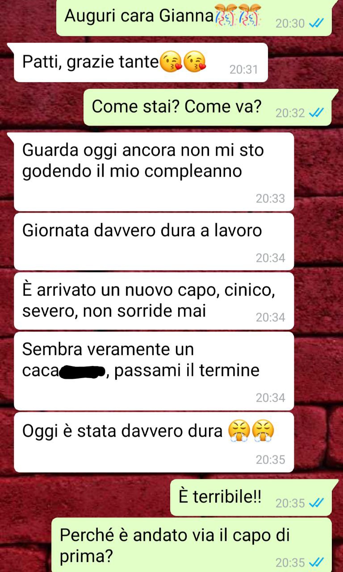This screenshot has width=343, height=572.
Task: Select the 'Come stai? Come va?' message
Action: coord(208,107)
